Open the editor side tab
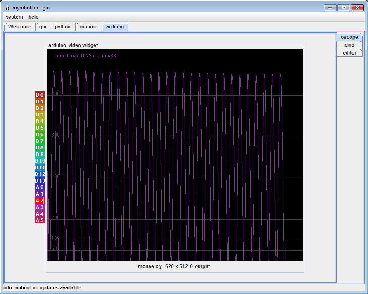This screenshot has height=294, width=368. click(x=349, y=53)
